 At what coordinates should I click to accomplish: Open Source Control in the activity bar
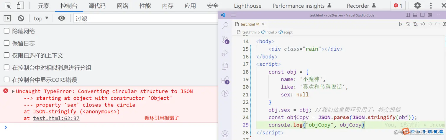point(225,39)
